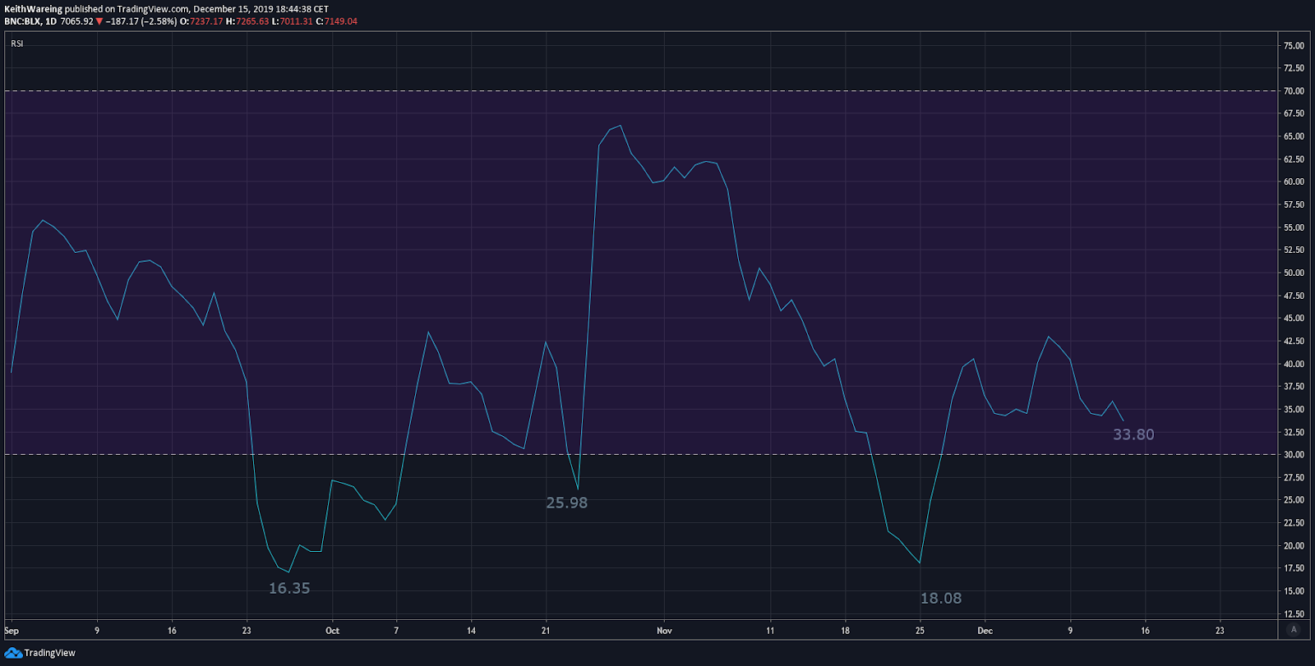Click the close value C:7149.04
The width and height of the screenshot is (1315, 666).
[337, 21]
